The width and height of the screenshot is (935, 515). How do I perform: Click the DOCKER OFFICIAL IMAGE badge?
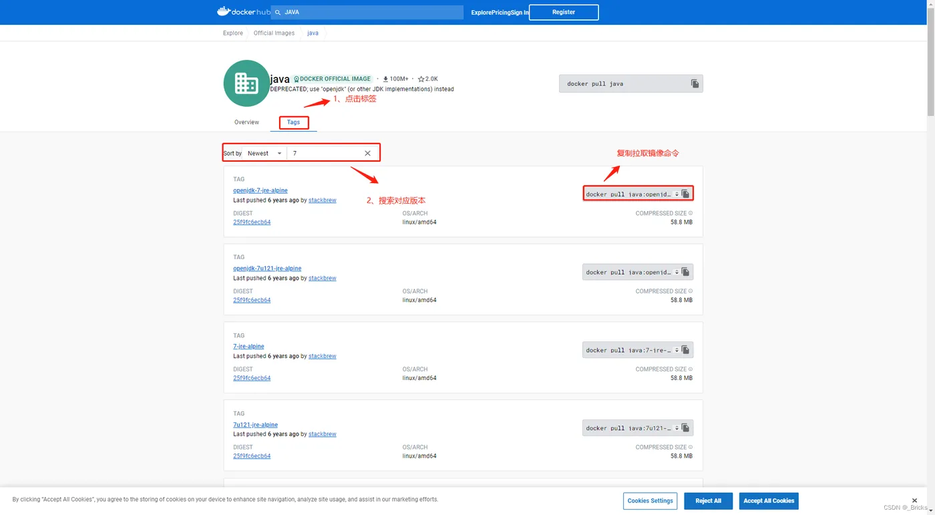[332, 79]
